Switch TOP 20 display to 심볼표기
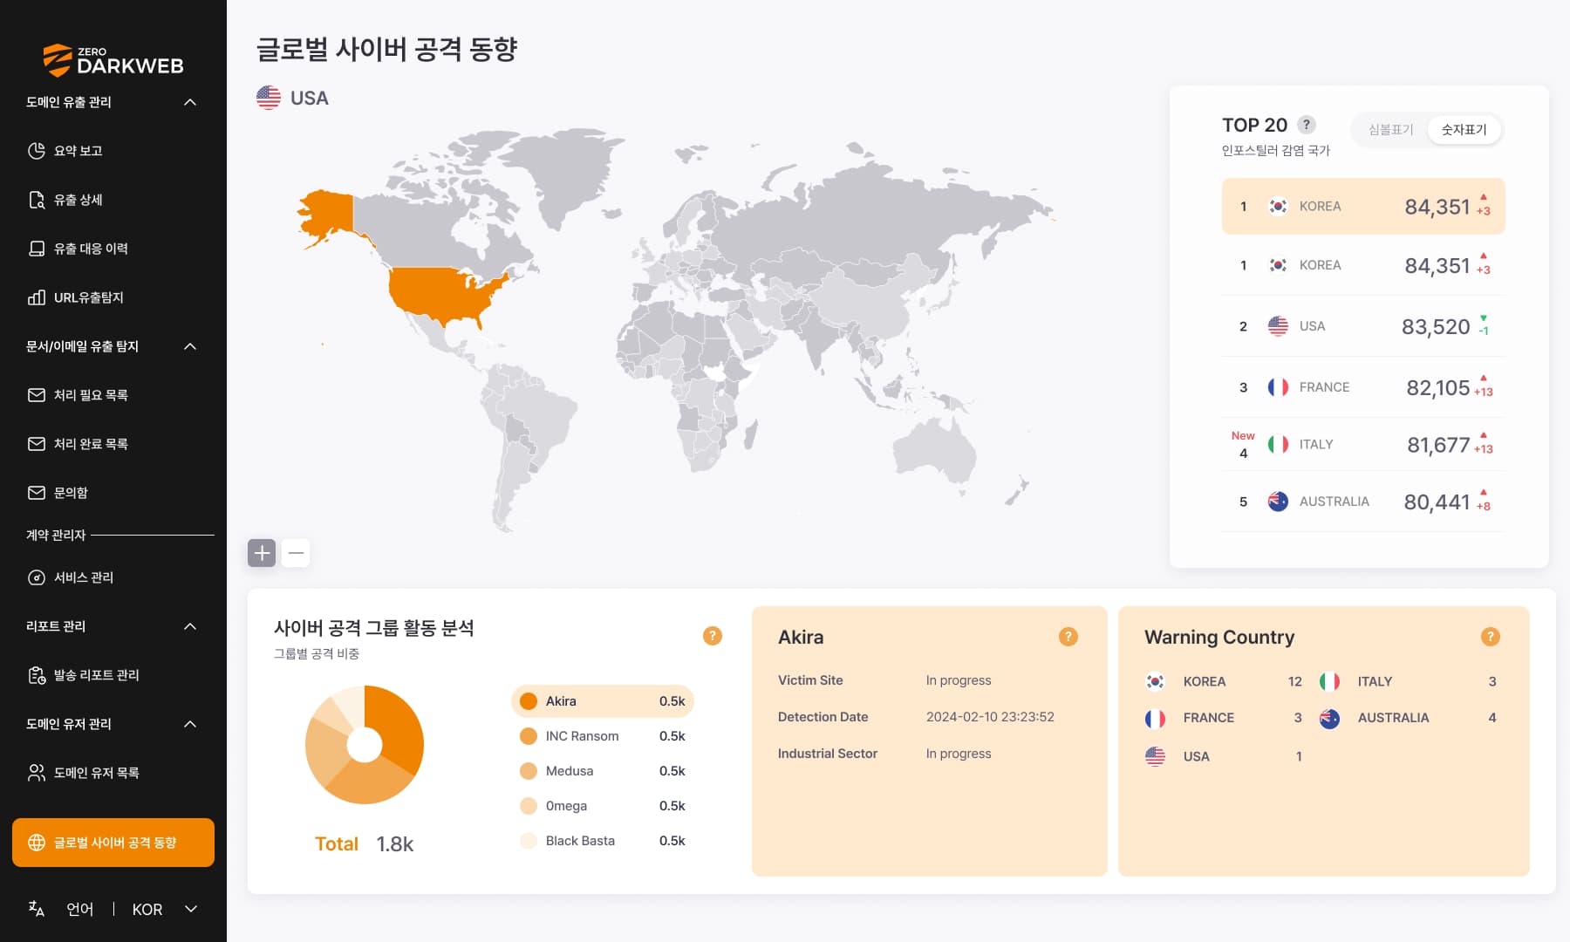The width and height of the screenshot is (1570, 942). pyautogui.click(x=1390, y=130)
